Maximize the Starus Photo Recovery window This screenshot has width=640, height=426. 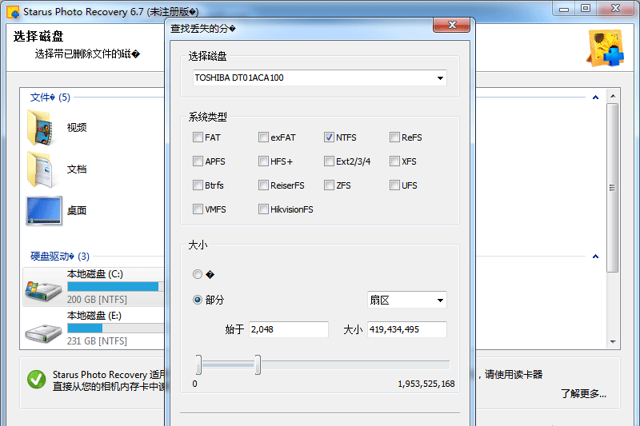[x=586, y=9]
